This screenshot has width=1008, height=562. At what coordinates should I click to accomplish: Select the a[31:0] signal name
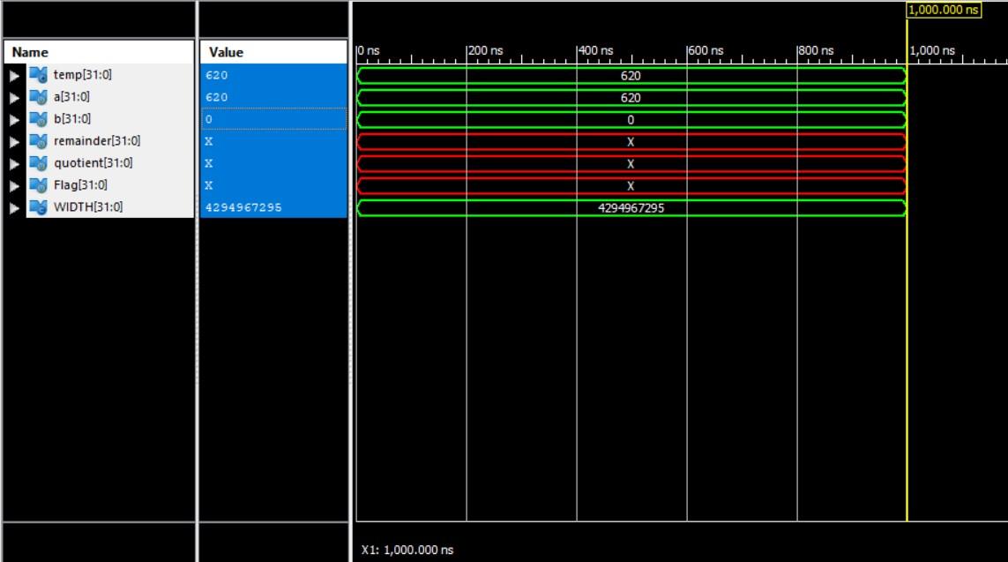tap(71, 96)
